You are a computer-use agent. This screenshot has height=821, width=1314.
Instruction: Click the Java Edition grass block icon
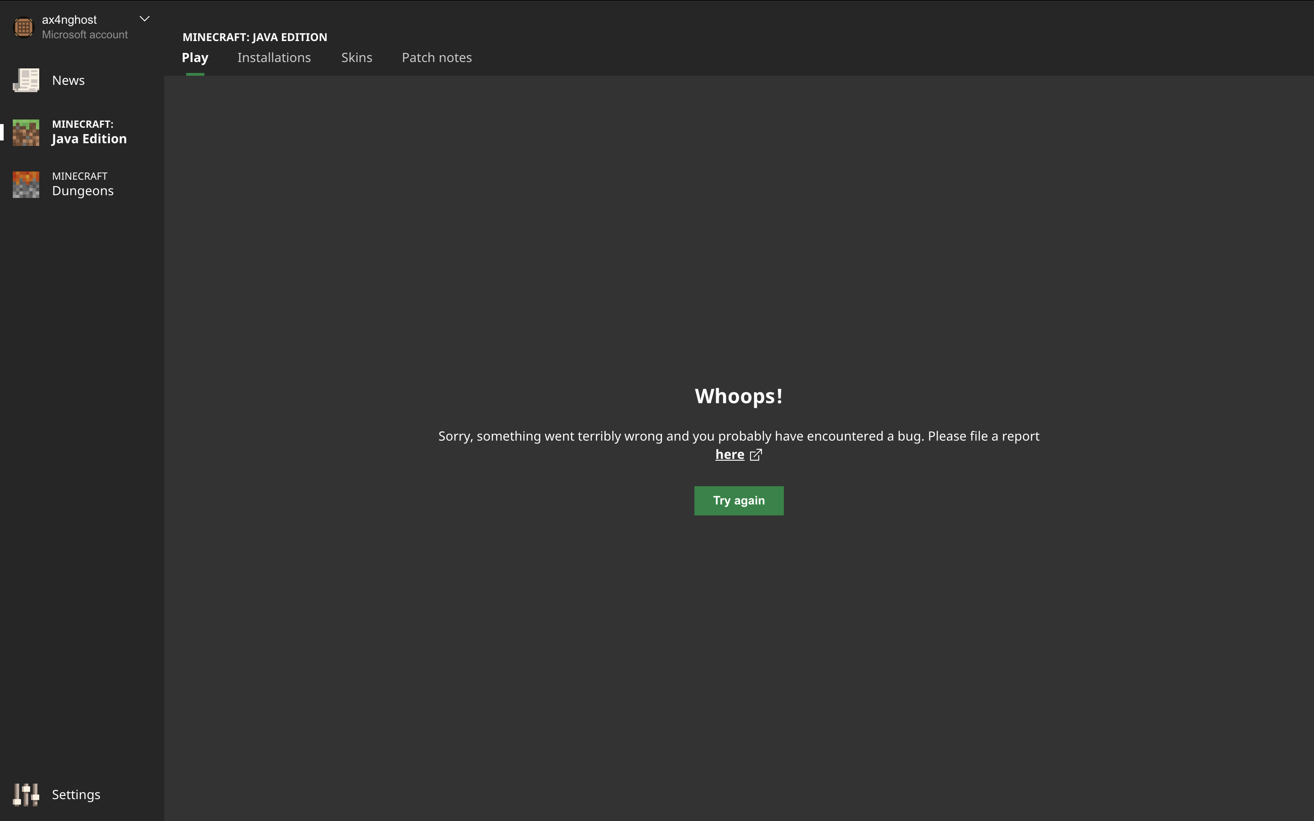click(x=26, y=132)
